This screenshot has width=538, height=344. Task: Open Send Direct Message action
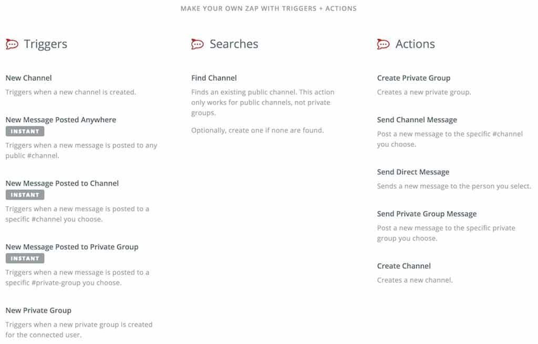[413, 172]
